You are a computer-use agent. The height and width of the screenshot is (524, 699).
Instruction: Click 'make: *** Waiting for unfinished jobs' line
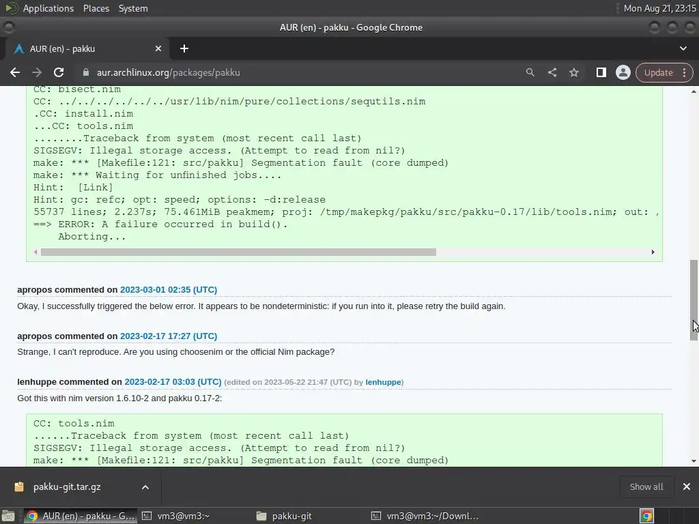[x=158, y=175]
